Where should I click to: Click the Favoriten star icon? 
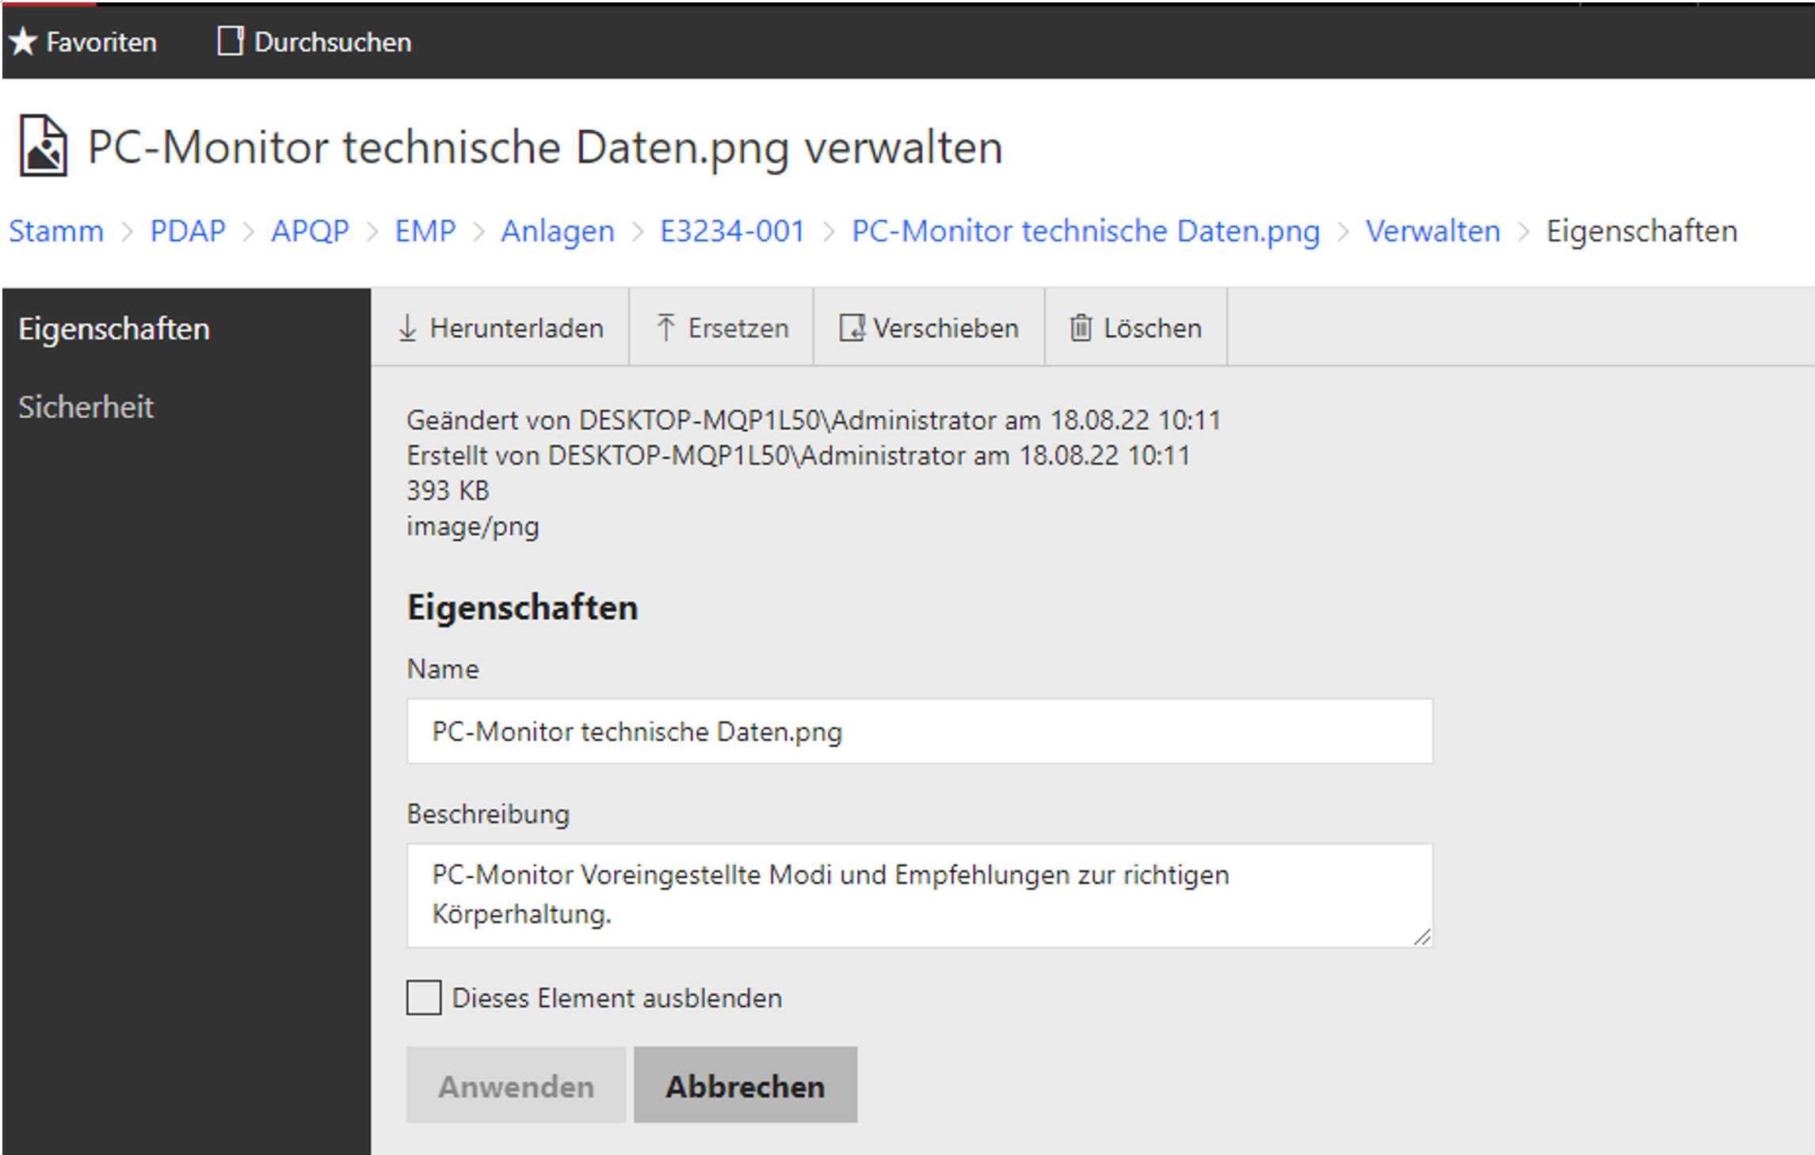pos(23,42)
